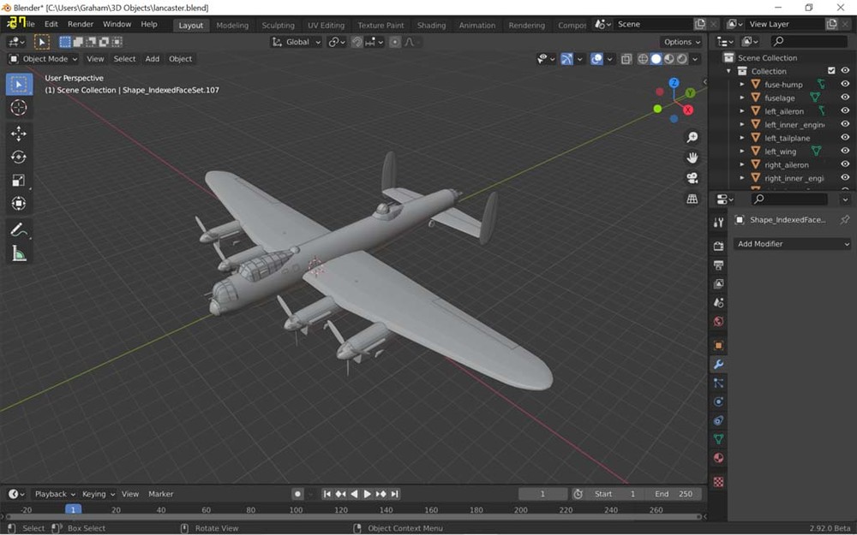Open the Modifier Properties tab with wrench icon

click(717, 363)
